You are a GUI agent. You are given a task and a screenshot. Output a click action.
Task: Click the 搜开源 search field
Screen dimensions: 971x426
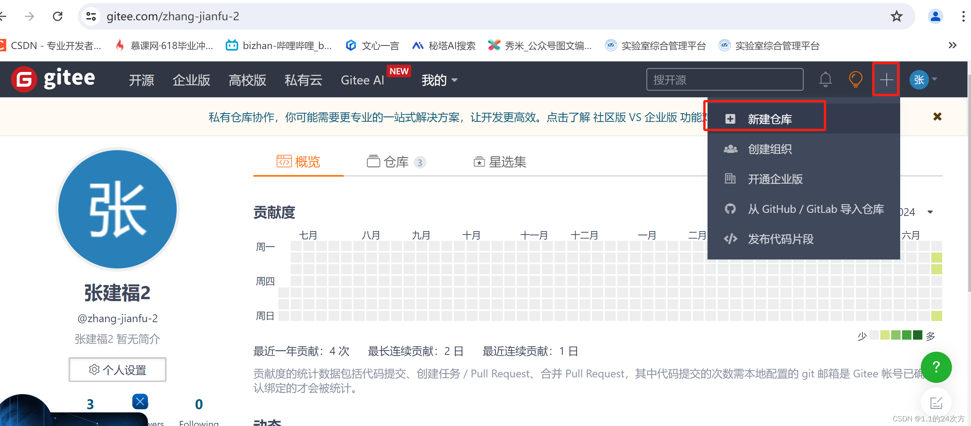[x=724, y=80]
